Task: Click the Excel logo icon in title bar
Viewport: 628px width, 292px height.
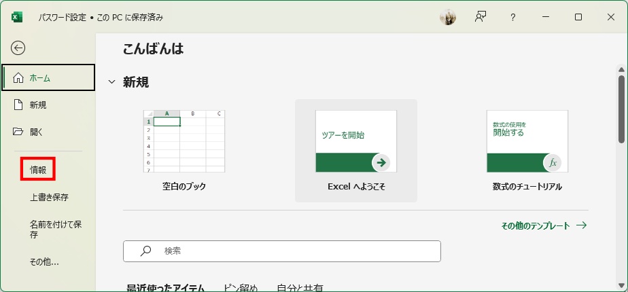Action: tap(17, 17)
